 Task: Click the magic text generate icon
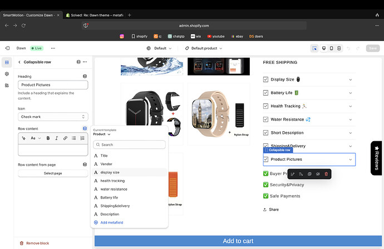(x=24, y=138)
